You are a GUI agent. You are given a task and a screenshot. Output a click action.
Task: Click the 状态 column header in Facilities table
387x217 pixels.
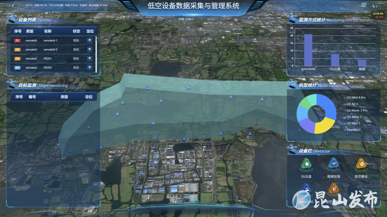tap(76, 31)
